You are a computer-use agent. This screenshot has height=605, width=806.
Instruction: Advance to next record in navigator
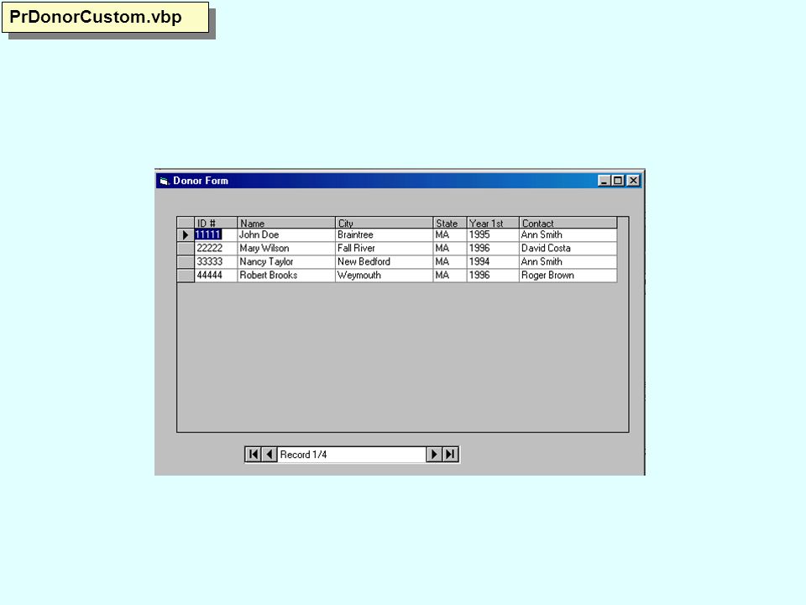(x=434, y=455)
